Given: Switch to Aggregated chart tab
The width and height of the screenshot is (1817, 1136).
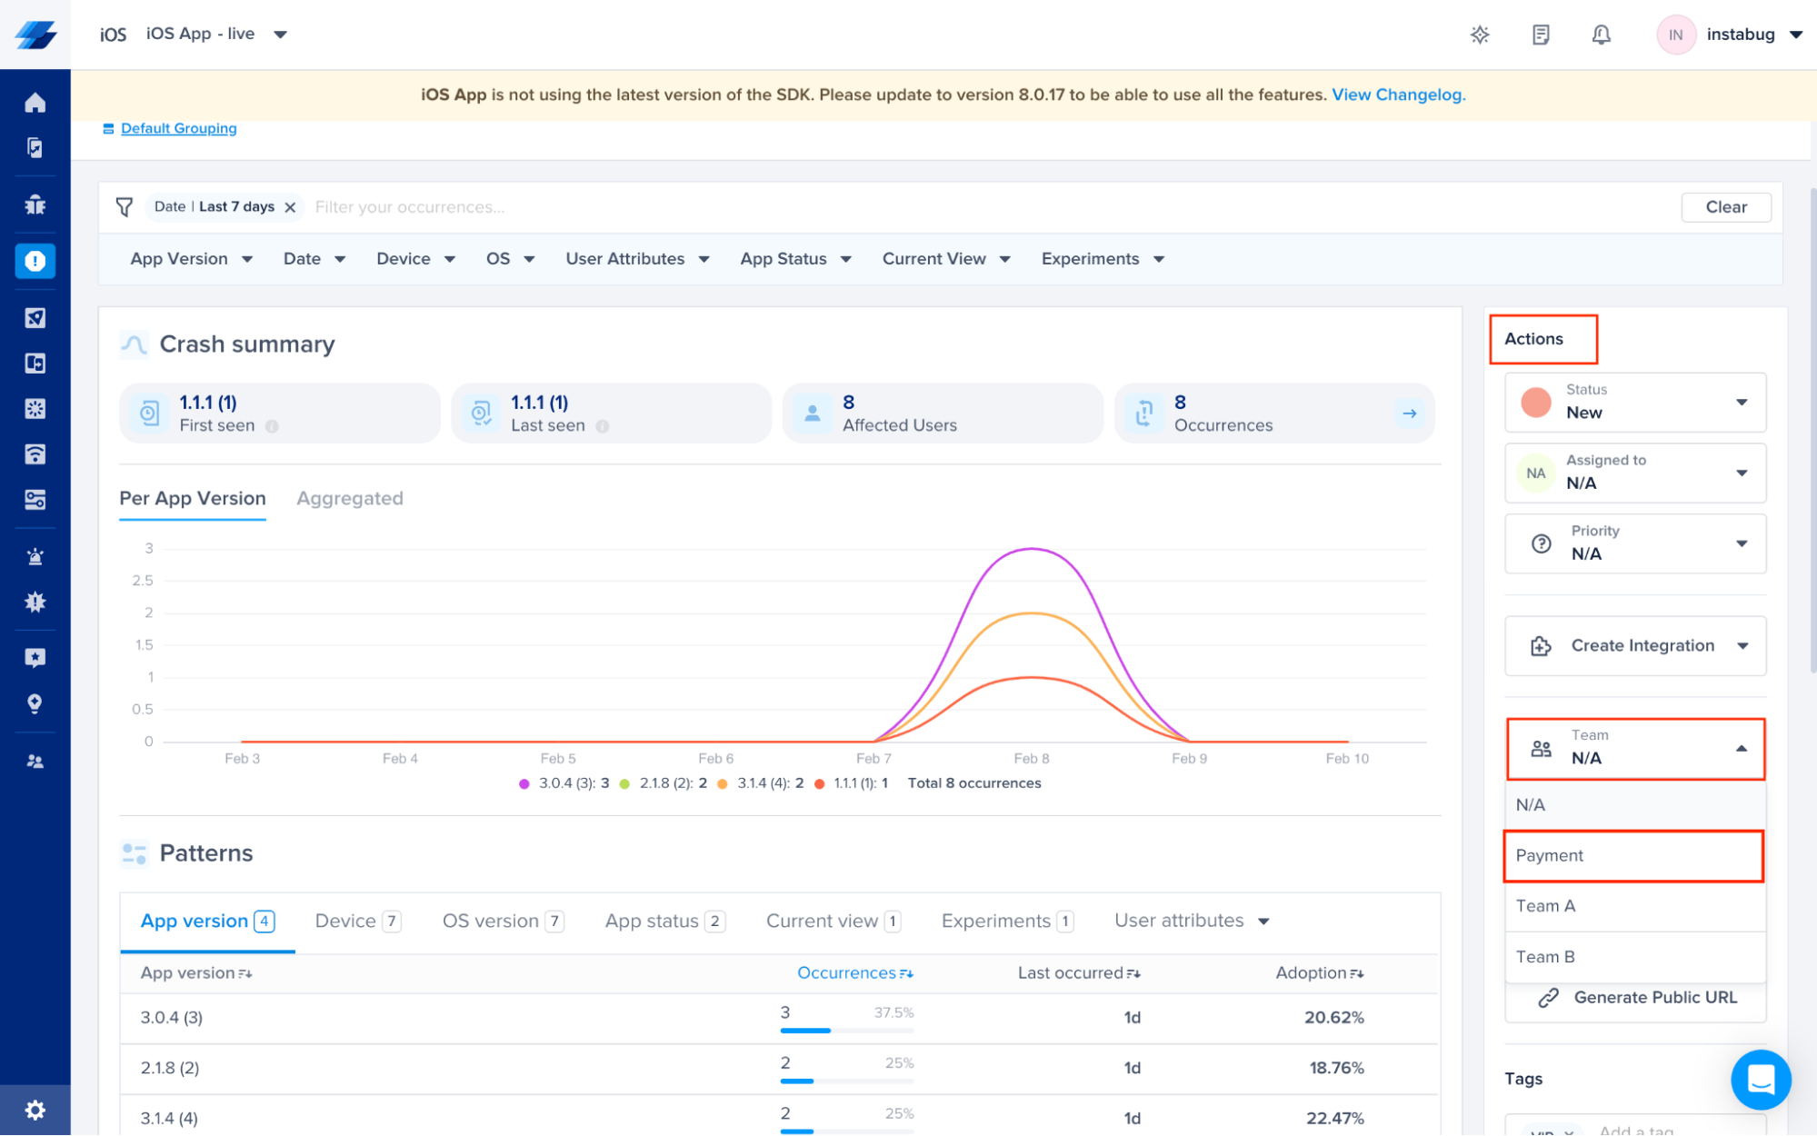Looking at the screenshot, I should [x=350, y=499].
